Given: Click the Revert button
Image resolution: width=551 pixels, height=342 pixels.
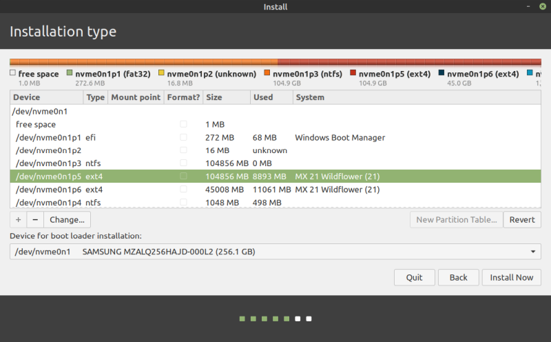Looking at the screenshot, I should (522, 220).
